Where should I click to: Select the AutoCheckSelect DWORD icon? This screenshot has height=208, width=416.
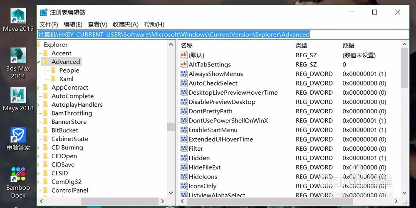[x=183, y=83]
